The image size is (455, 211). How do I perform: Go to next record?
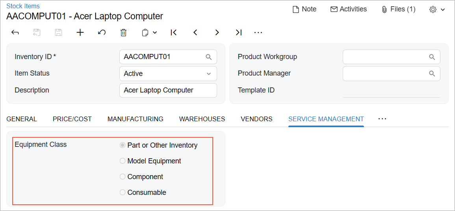pos(217,33)
